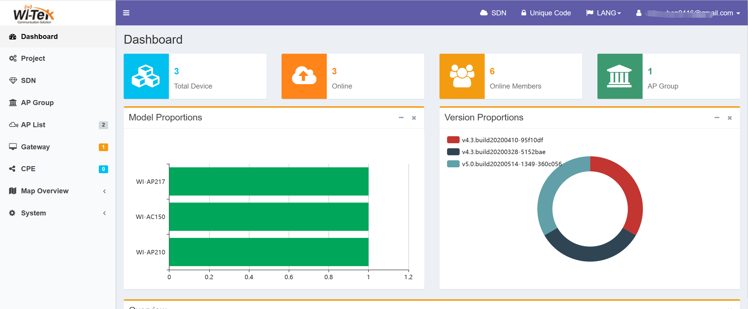The image size is (748, 309).
Task: Collapse the Version Proportions panel
Action: [717, 118]
